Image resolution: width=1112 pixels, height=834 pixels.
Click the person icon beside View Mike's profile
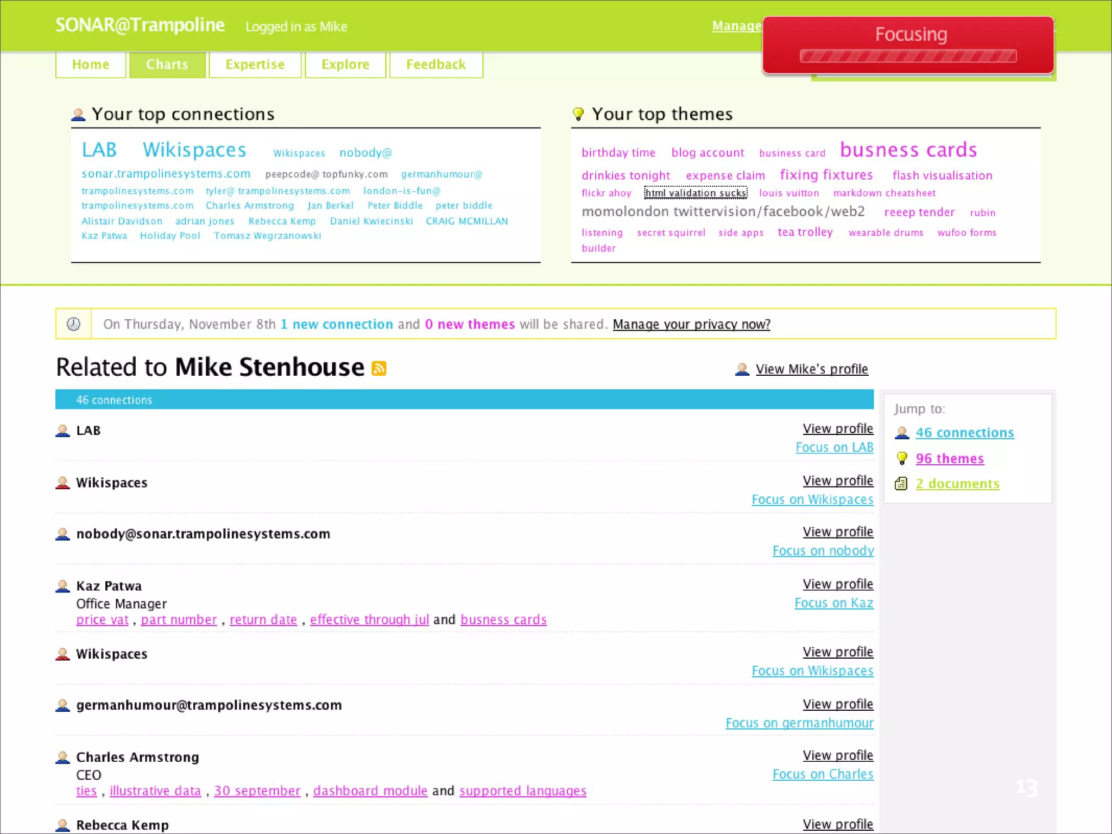click(x=742, y=369)
